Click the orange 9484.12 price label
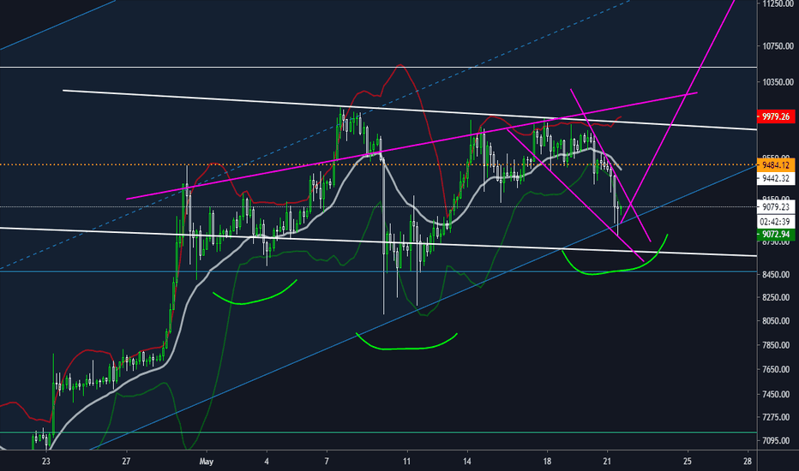799x471 pixels. pos(776,165)
